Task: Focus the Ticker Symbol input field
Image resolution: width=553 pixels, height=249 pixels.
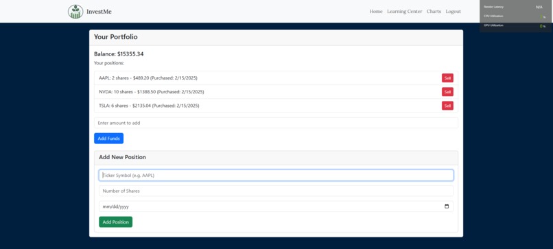Action: click(276, 176)
